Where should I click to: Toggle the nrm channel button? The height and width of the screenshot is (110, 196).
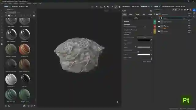pos(144,15)
